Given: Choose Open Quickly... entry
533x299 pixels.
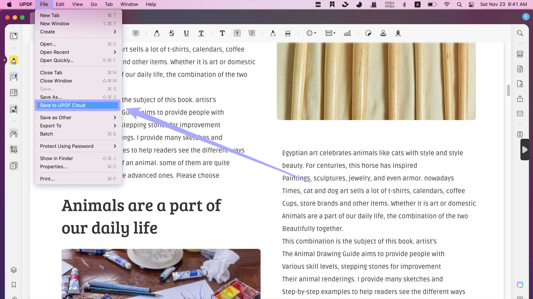Looking at the screenshot, I should click(x=78, y=60).
